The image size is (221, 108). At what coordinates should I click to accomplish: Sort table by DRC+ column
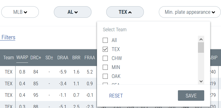[x=36, y=57]
